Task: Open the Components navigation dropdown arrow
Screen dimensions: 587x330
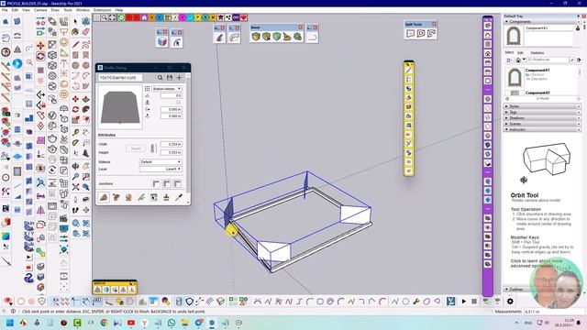Action: (x=524, y=60)
